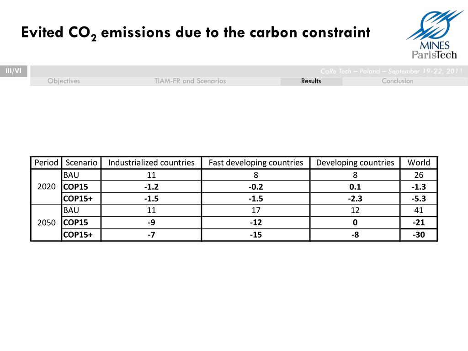Click the CaRe Tech Poland conference banner
The image size is (468, 351).
pos(391,71)
